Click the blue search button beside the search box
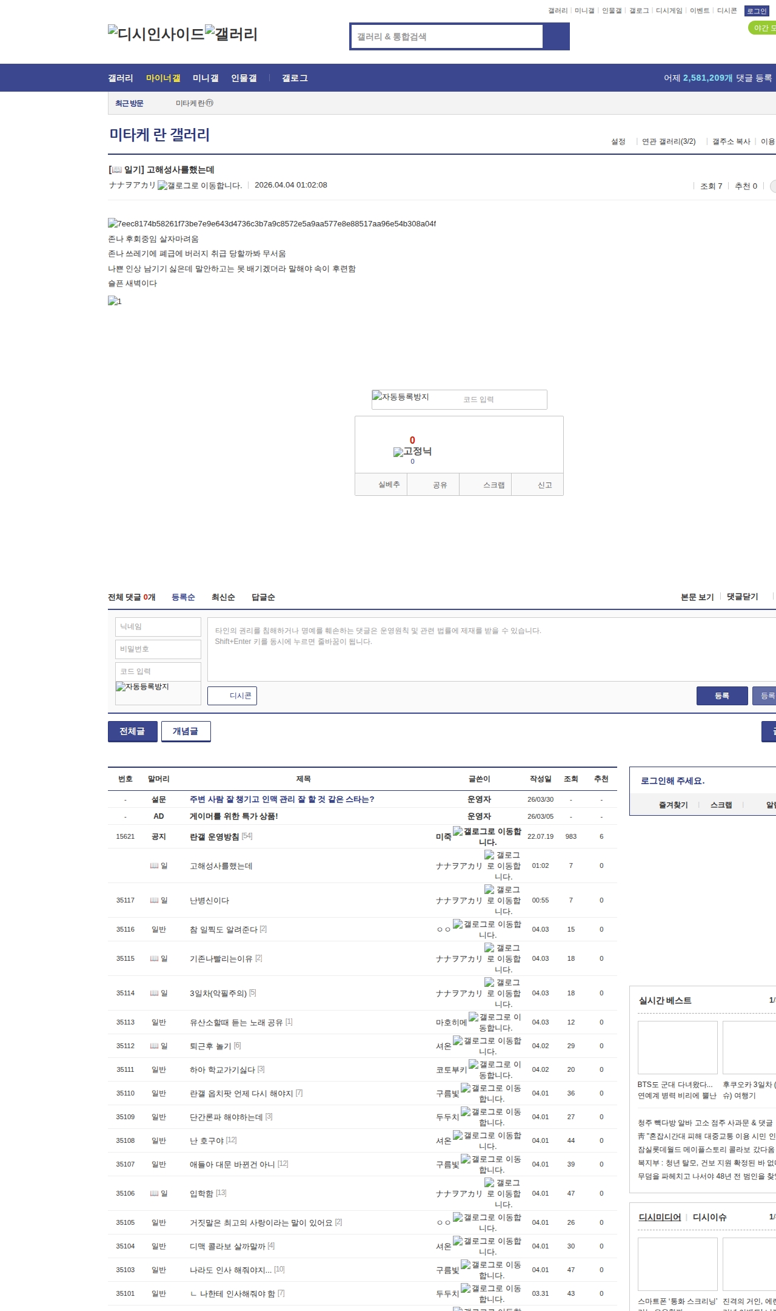 click(556, 36)
